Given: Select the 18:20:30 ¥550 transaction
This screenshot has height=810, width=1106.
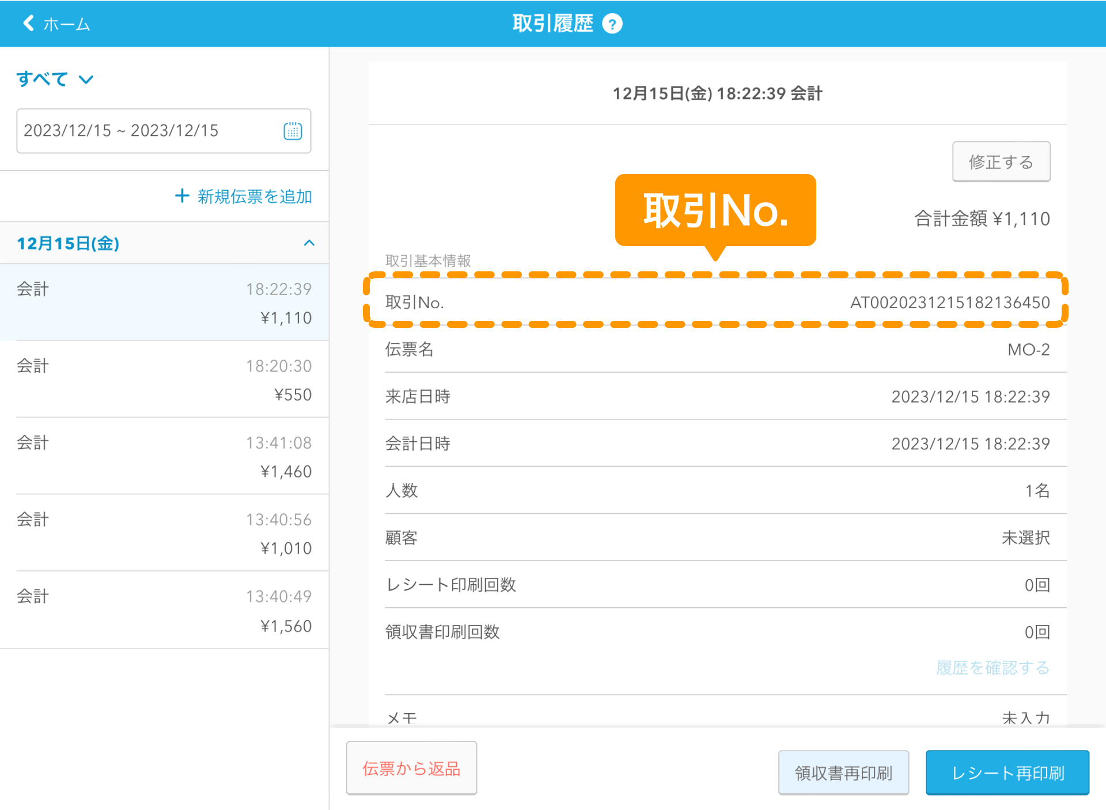Looking at the screenshot, I should (164, 380).
